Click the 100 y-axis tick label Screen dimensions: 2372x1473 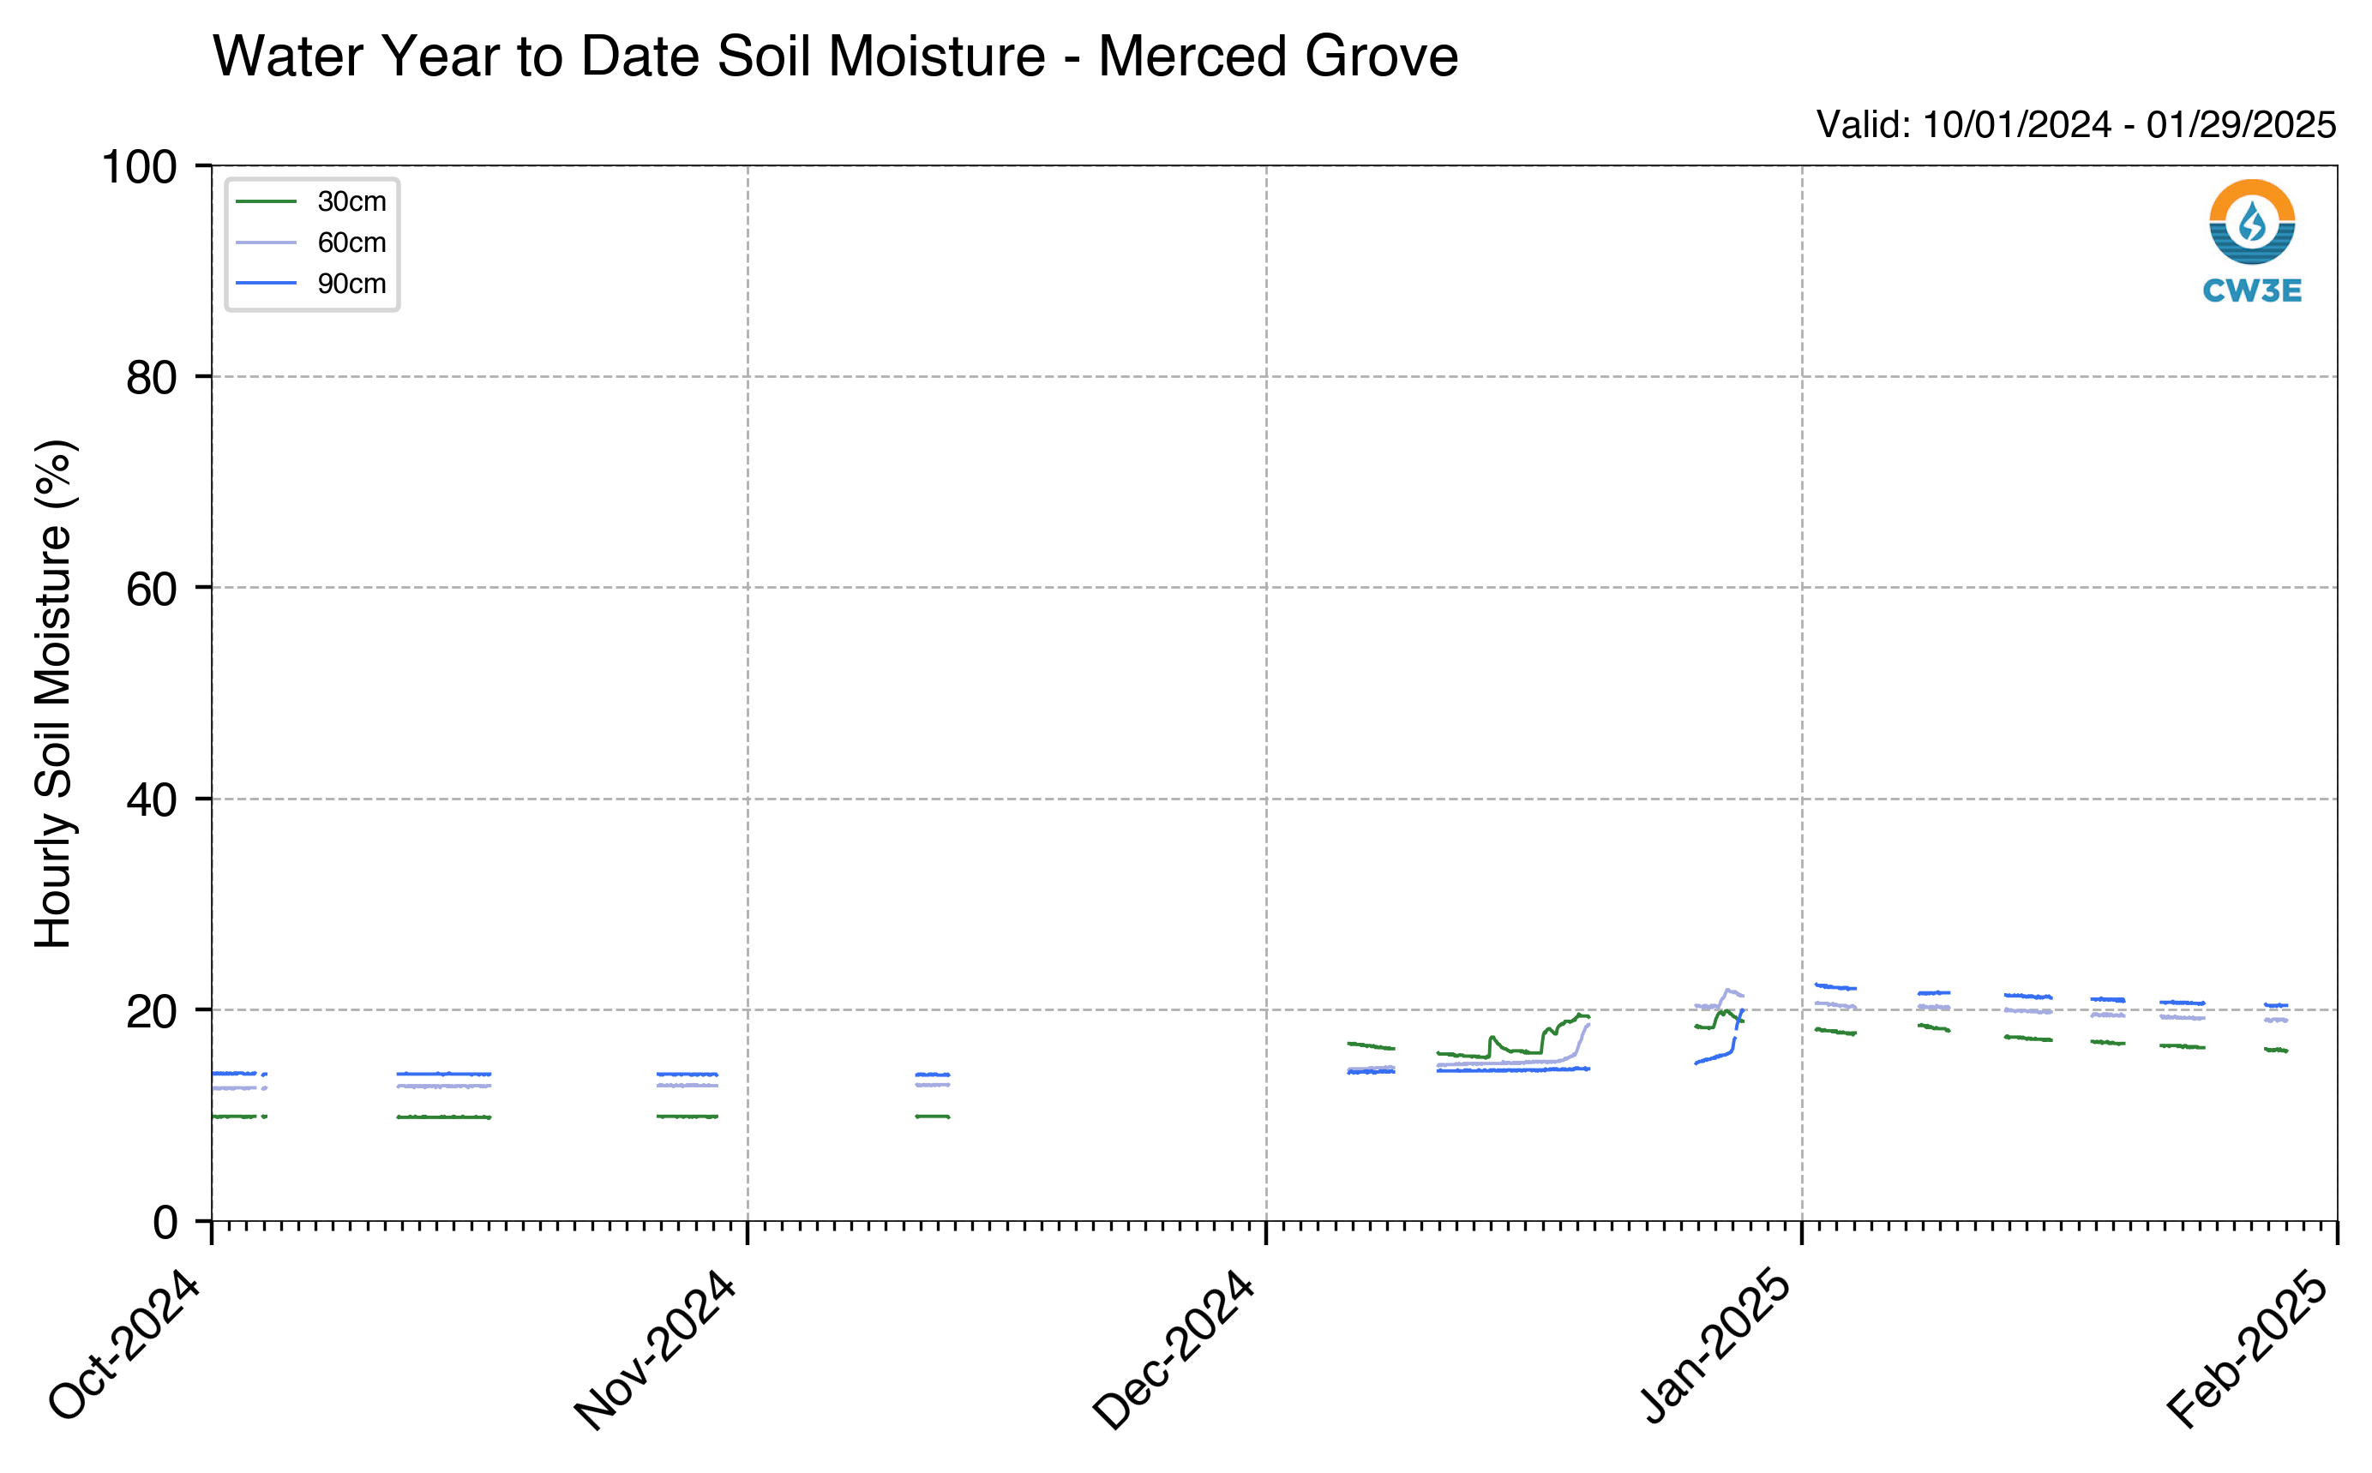tap(140, 166)
